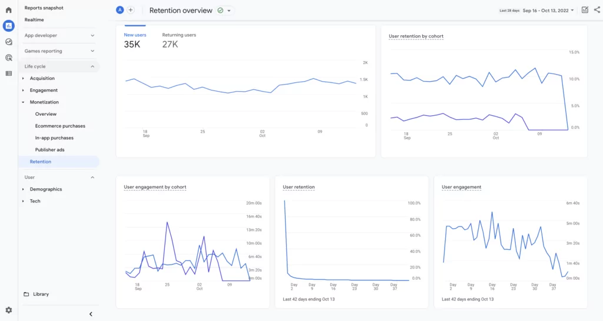Open the Reports icon in left rail
The width and height of the screenshot is (603, 321).
click(8, 26)
